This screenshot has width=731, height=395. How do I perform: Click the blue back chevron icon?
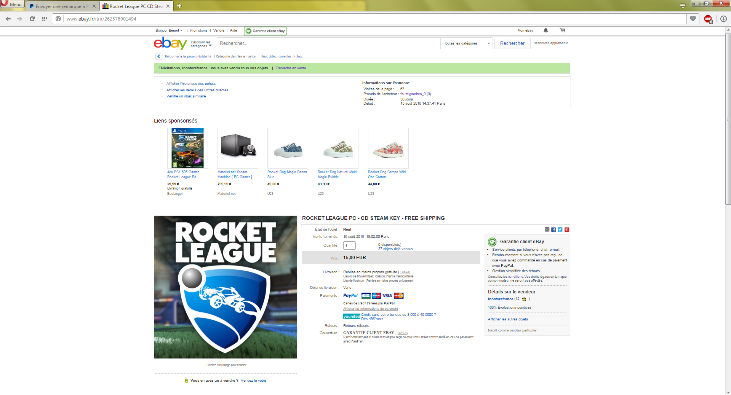point(159,56)
